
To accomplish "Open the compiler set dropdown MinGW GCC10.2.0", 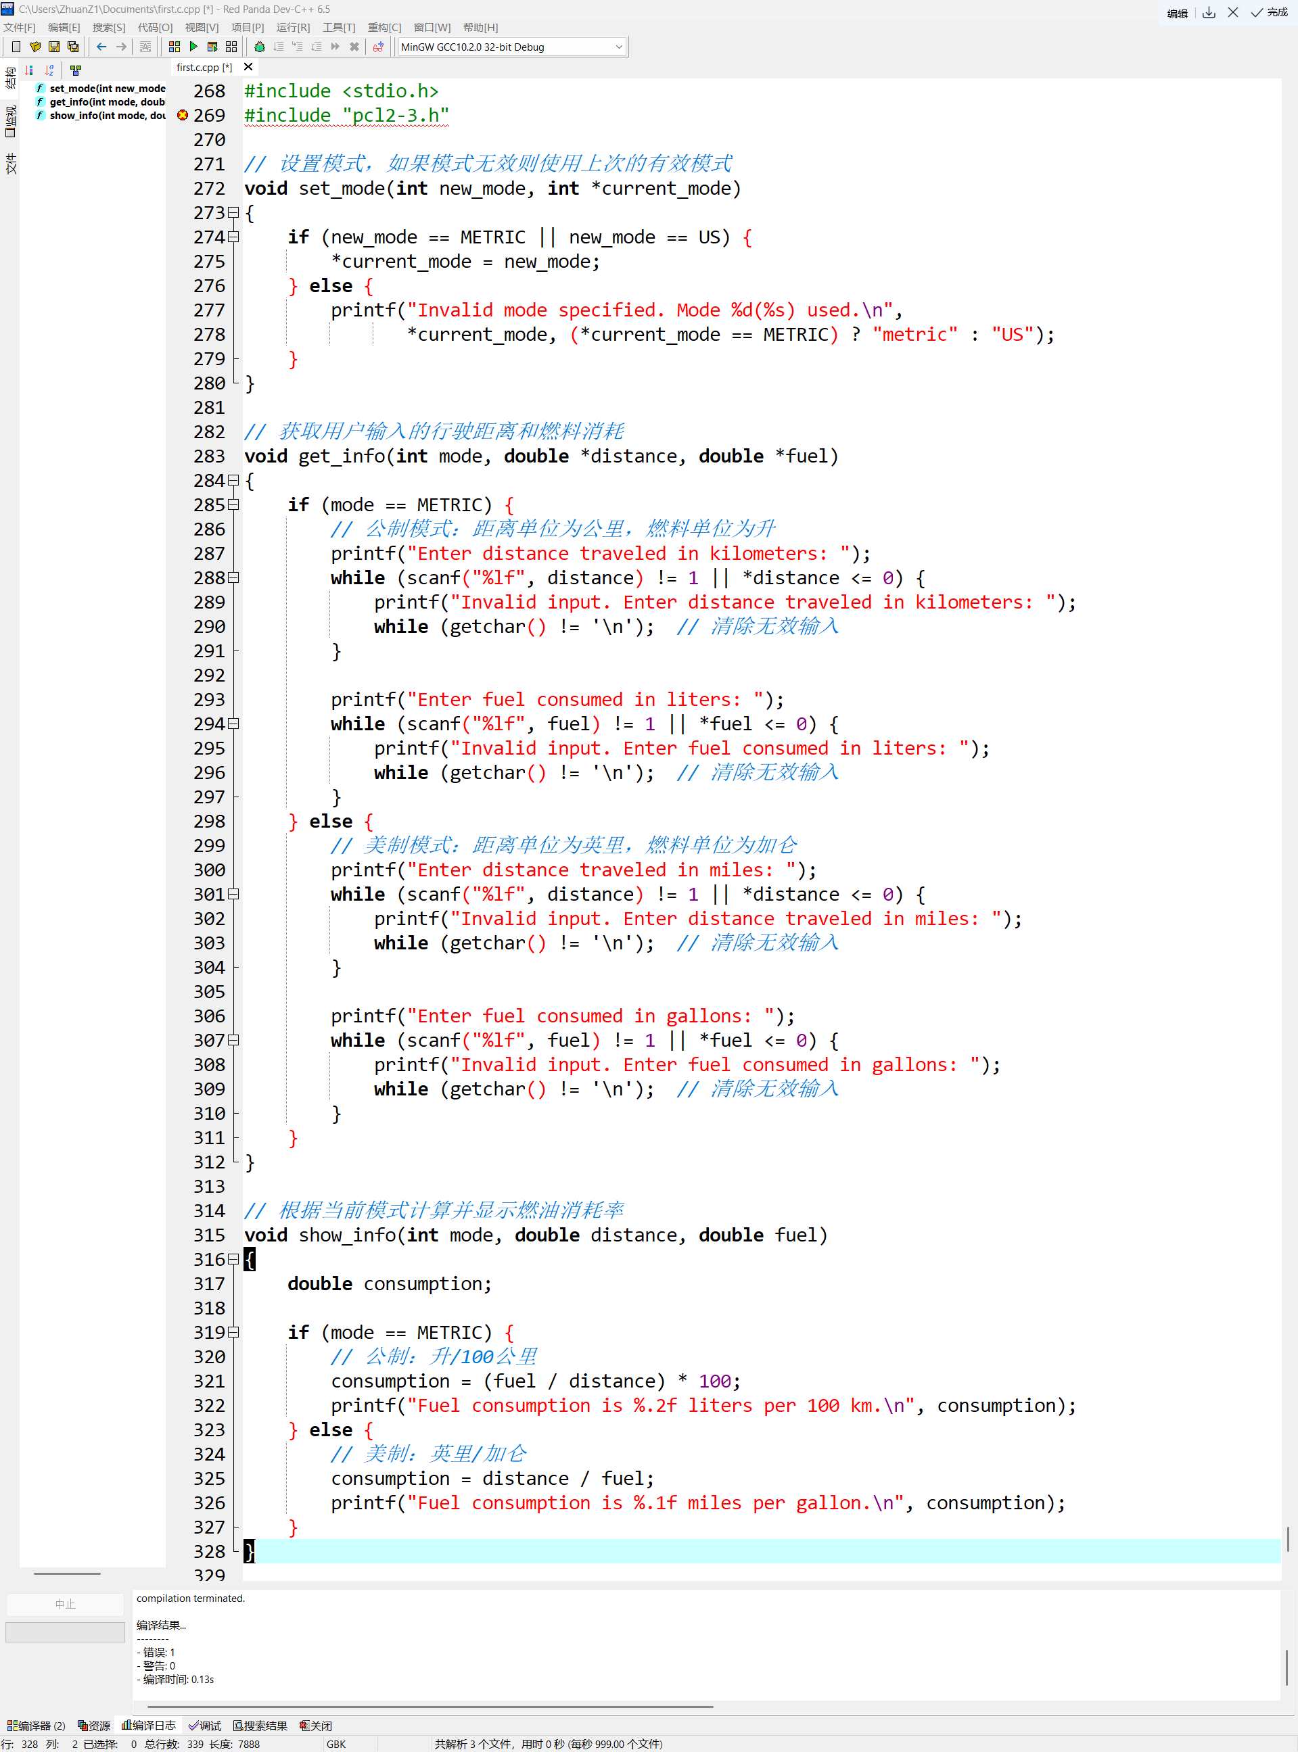I will (512, 47).
